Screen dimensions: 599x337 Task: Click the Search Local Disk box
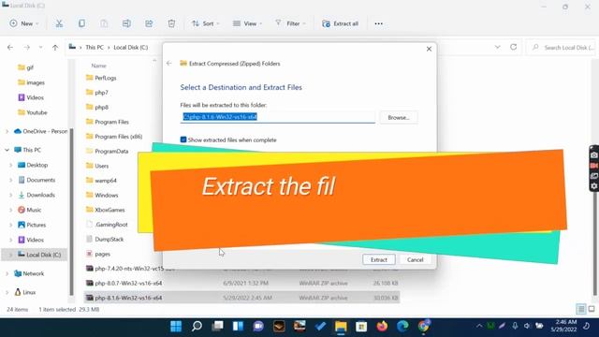click(x=562, y=48)
